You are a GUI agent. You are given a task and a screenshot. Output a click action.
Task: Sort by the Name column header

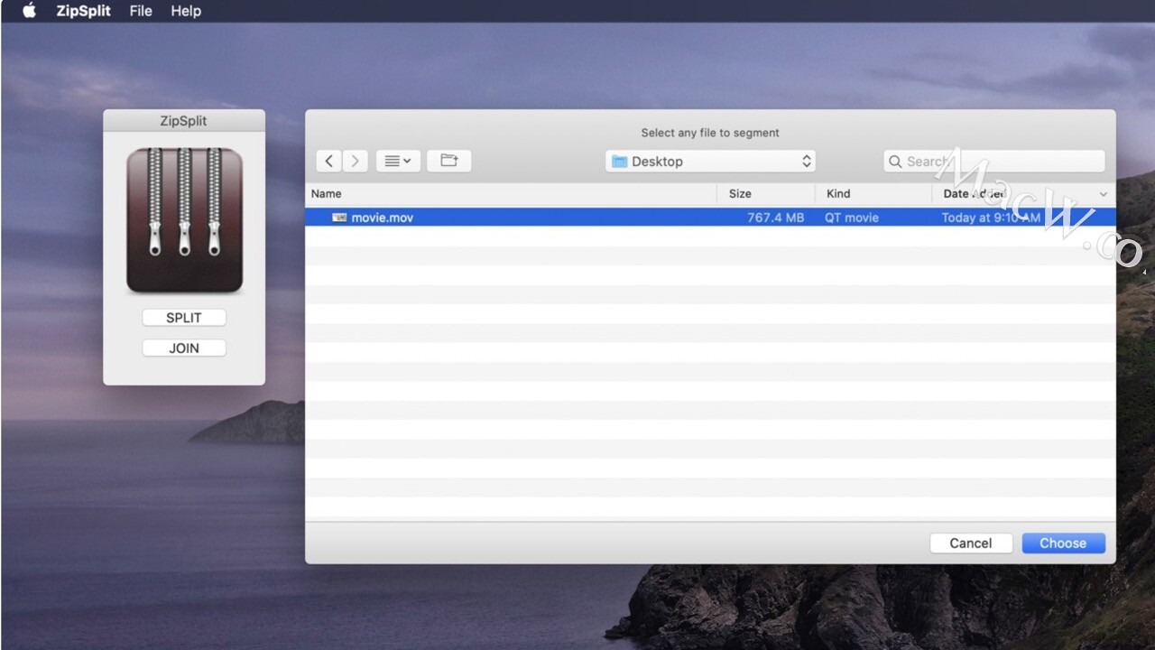tap(511, 194)
